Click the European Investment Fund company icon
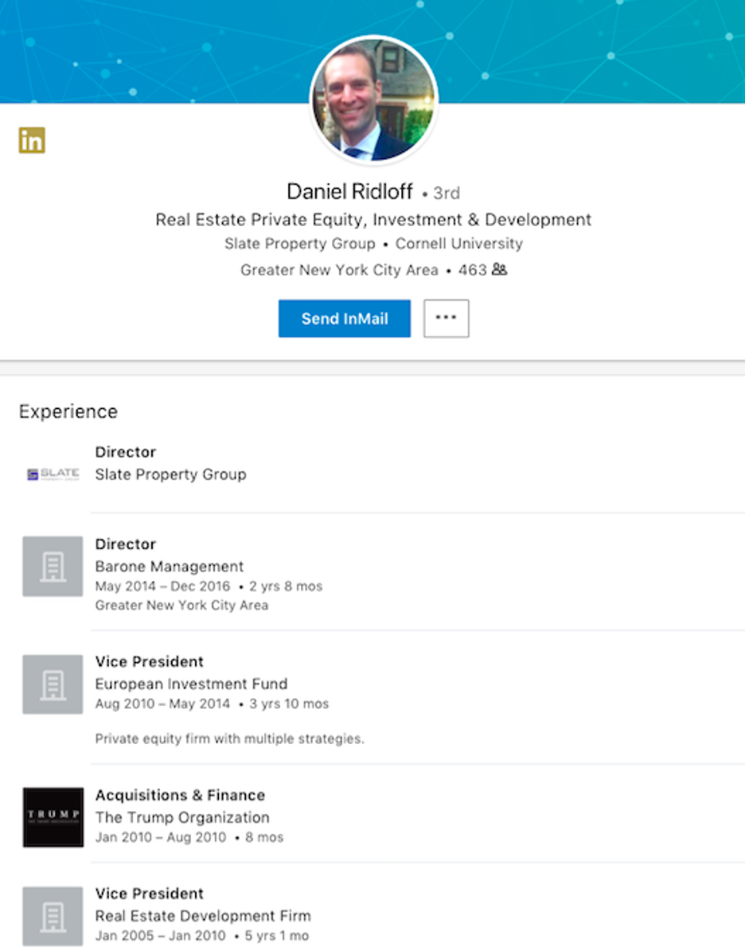The width and height of the screenshot is (745, 947). point(52,684)
